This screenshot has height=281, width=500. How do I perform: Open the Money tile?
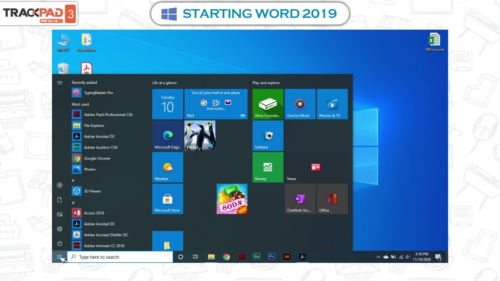268,167
